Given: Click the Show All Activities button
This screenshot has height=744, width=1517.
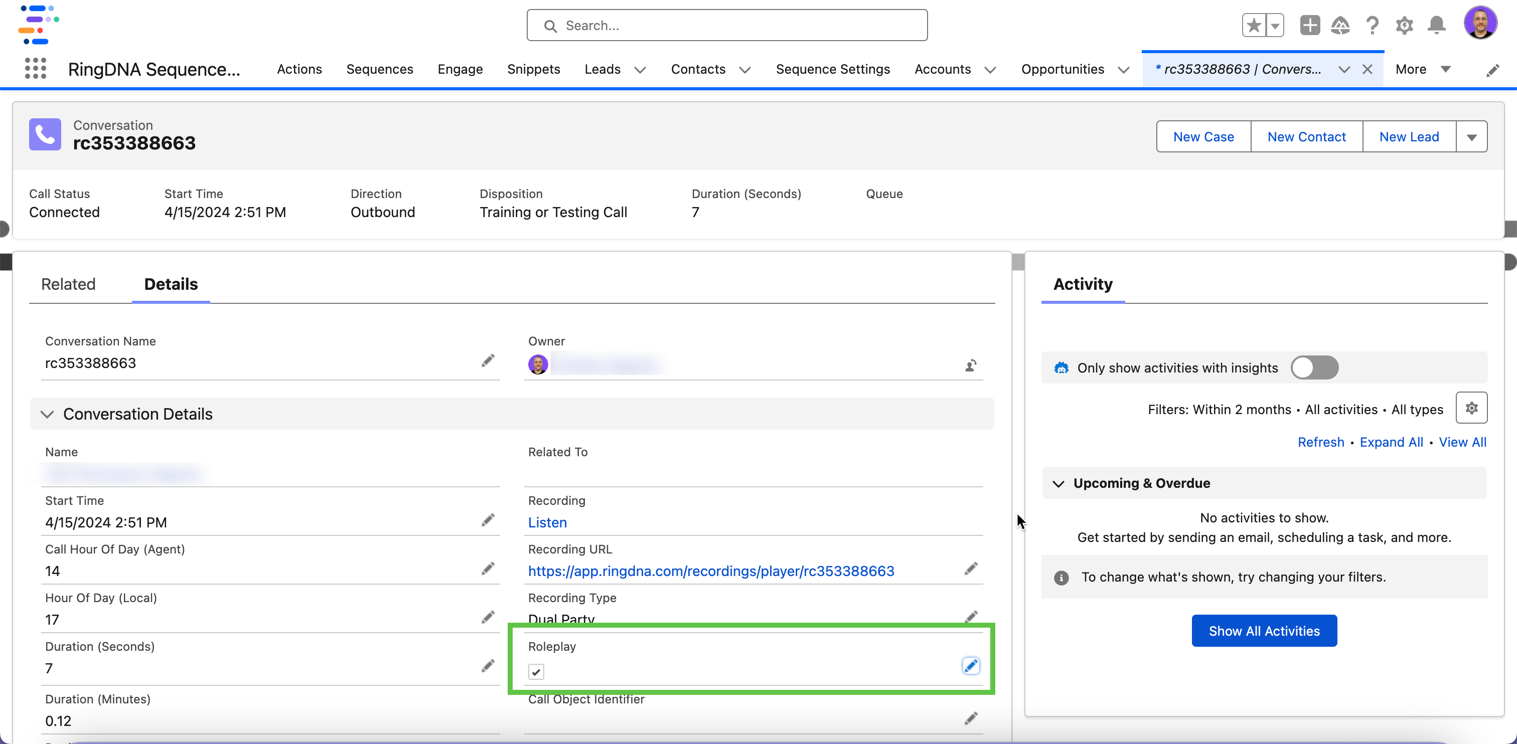Looking at the screenshot, I should (x=1264, y=631).
